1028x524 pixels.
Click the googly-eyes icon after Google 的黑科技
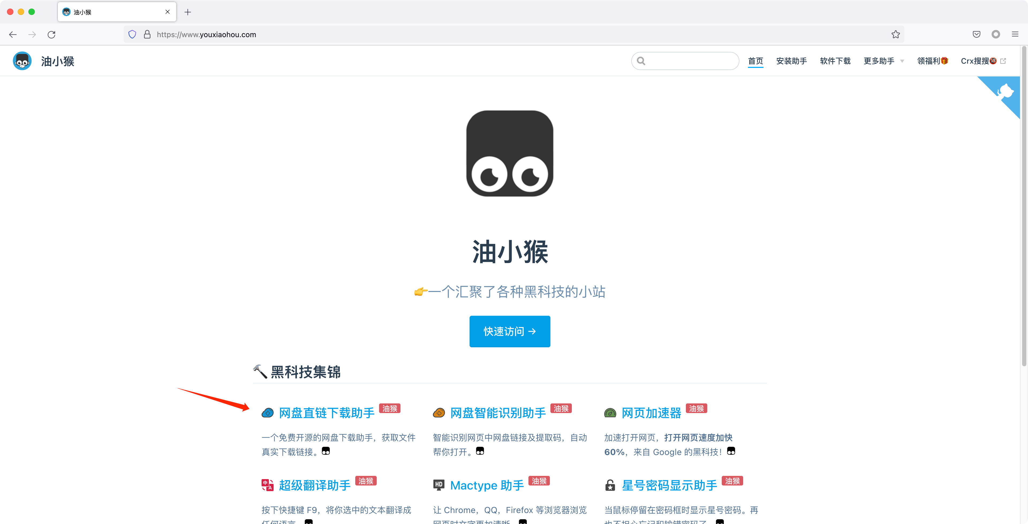coord(731,451)
